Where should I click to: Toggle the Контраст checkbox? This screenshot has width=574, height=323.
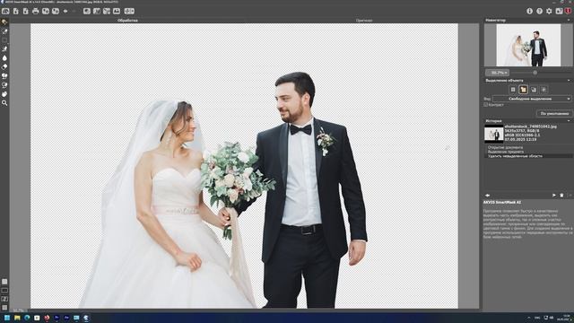[486, 105]
